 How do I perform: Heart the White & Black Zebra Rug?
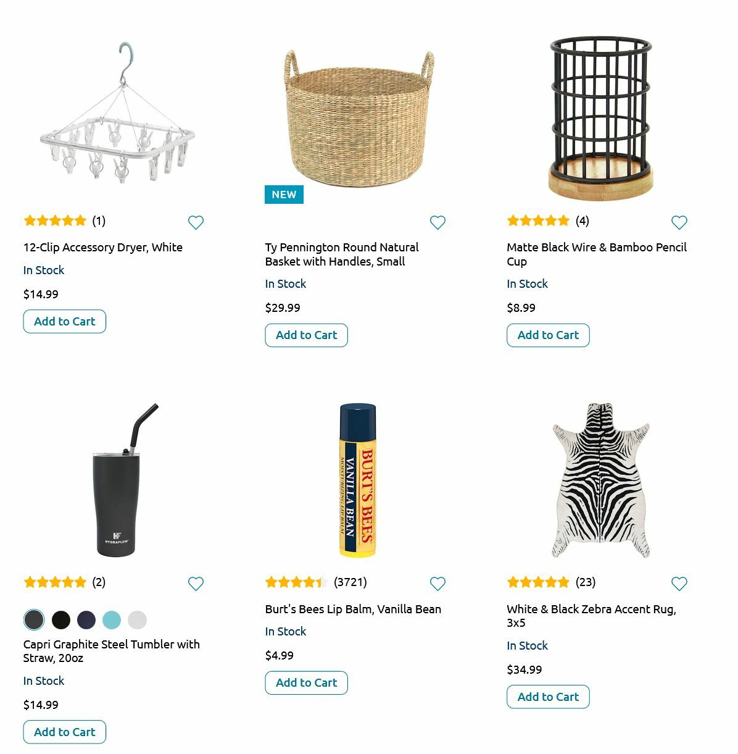(x=679, y=584)
